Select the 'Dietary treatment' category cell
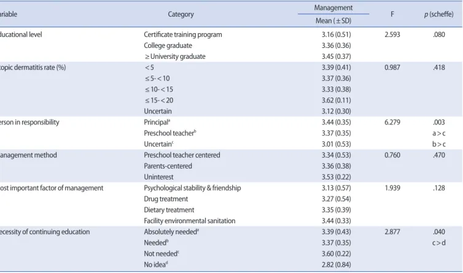This screenshot has height=273, width=463. 169,210
